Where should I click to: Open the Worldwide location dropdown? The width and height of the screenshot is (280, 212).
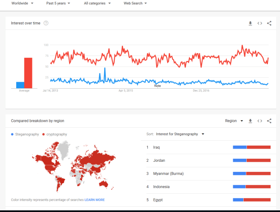coord(22,3)
